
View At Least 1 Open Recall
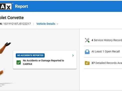click(x=105, y=51)
